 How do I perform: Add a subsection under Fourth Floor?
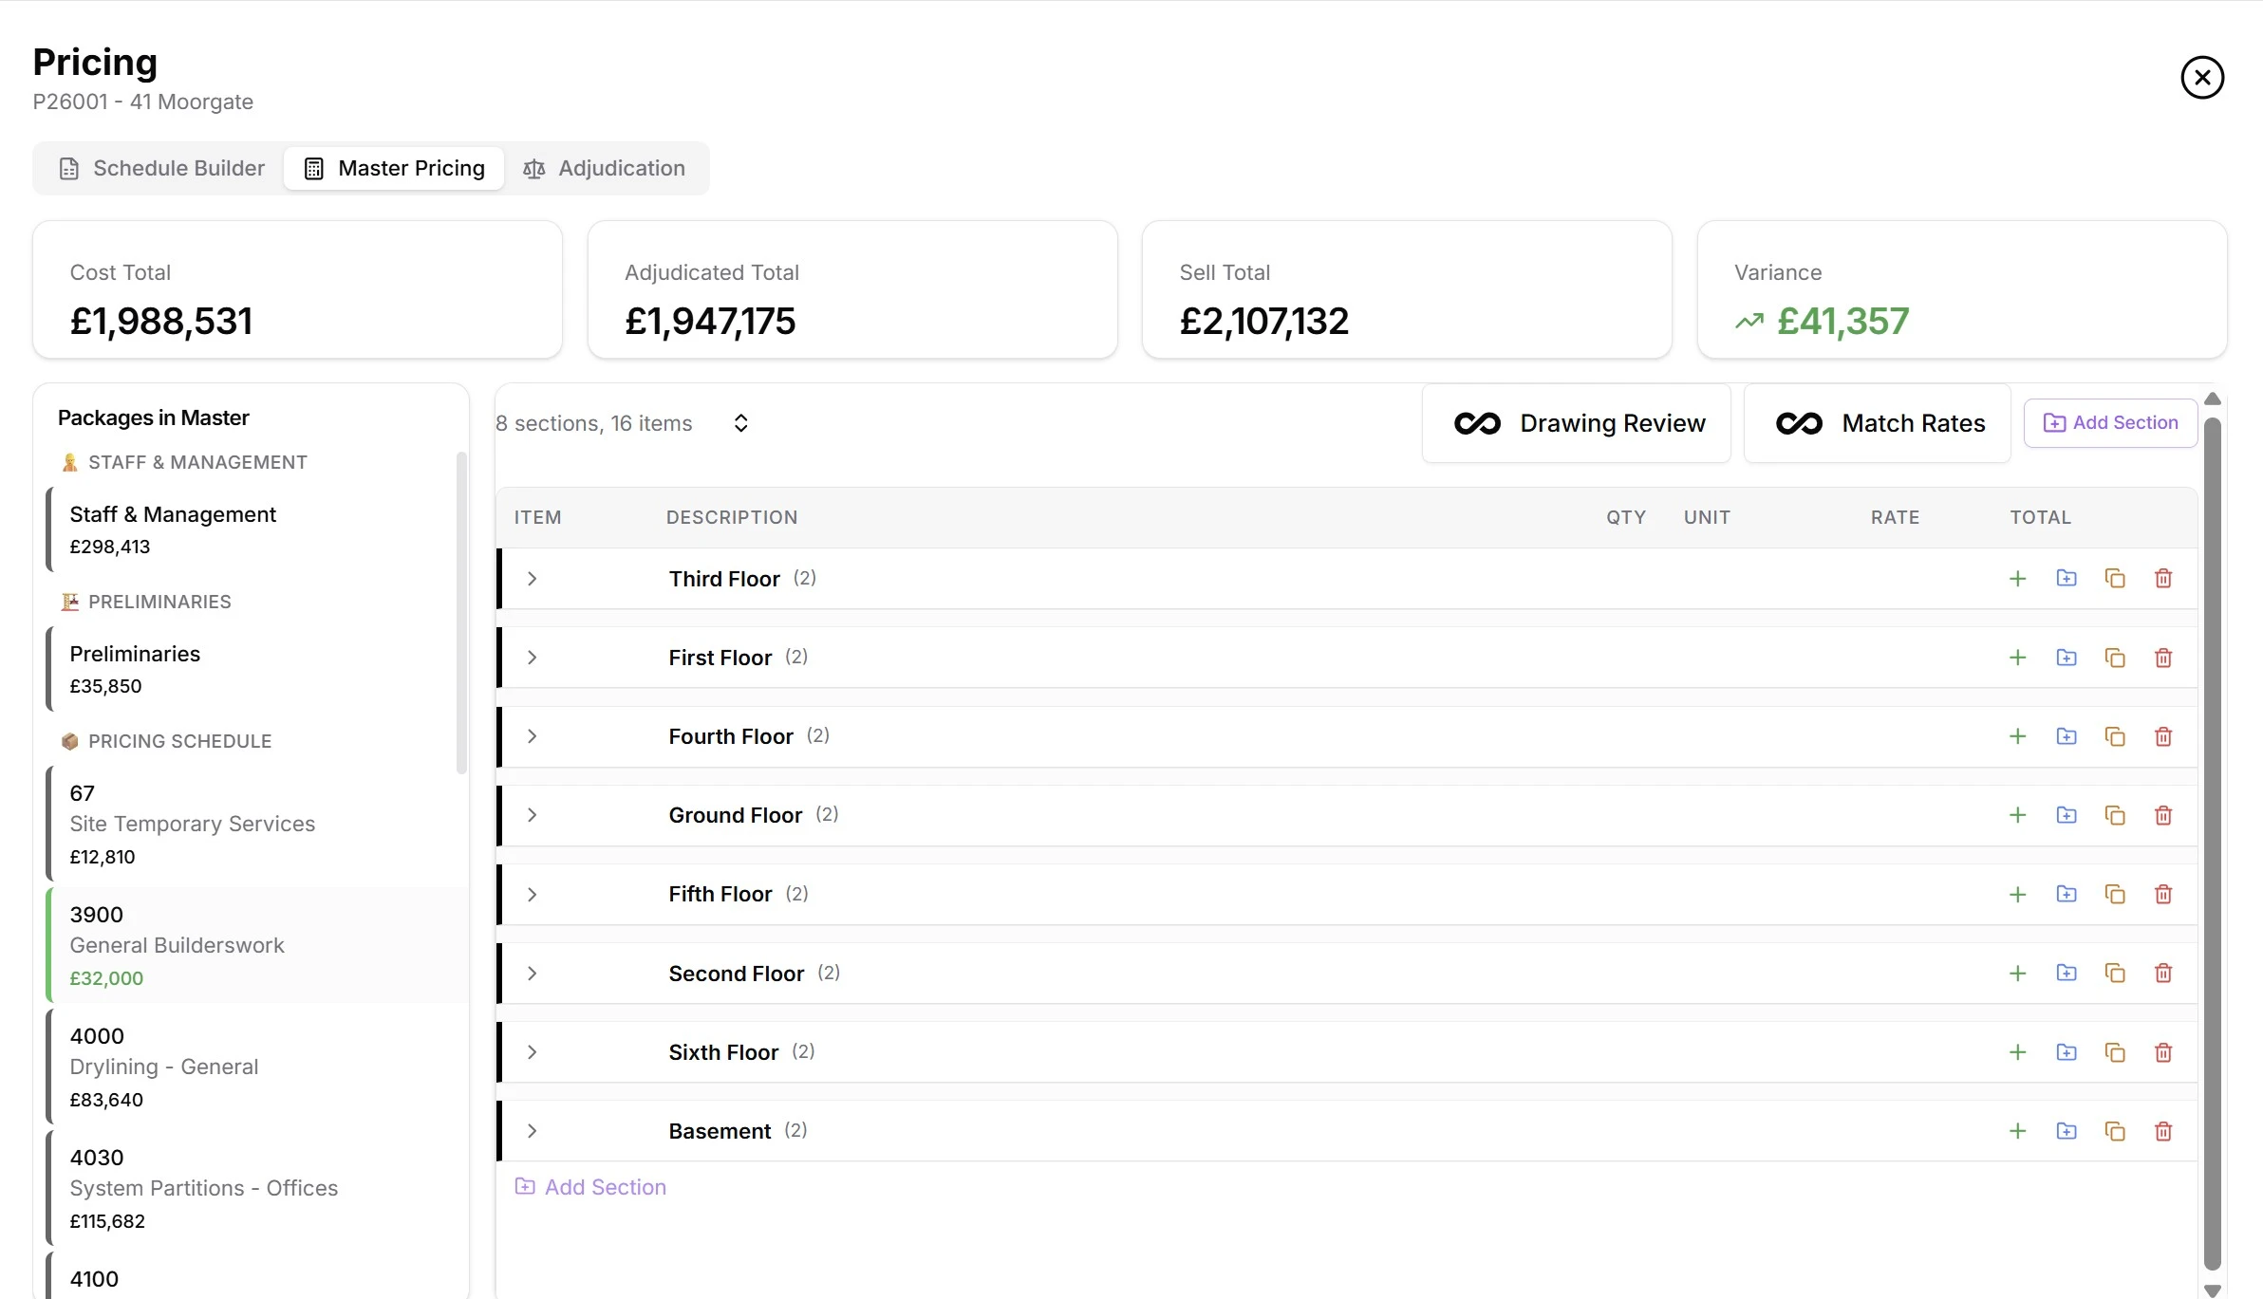[x=2067, y=735]
